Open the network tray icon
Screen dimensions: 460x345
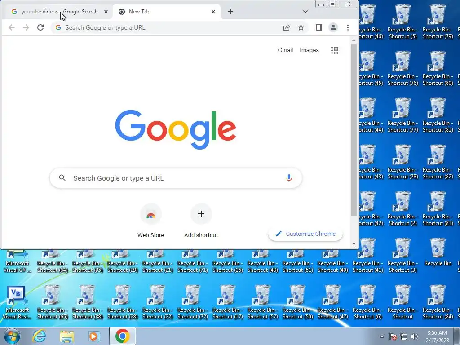coord(404,336)
